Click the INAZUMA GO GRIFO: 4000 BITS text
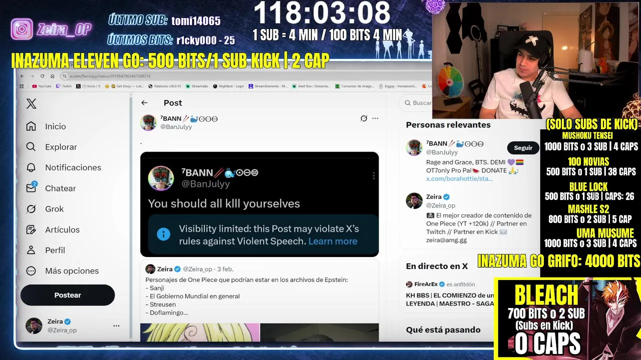 tap(559, 260)
